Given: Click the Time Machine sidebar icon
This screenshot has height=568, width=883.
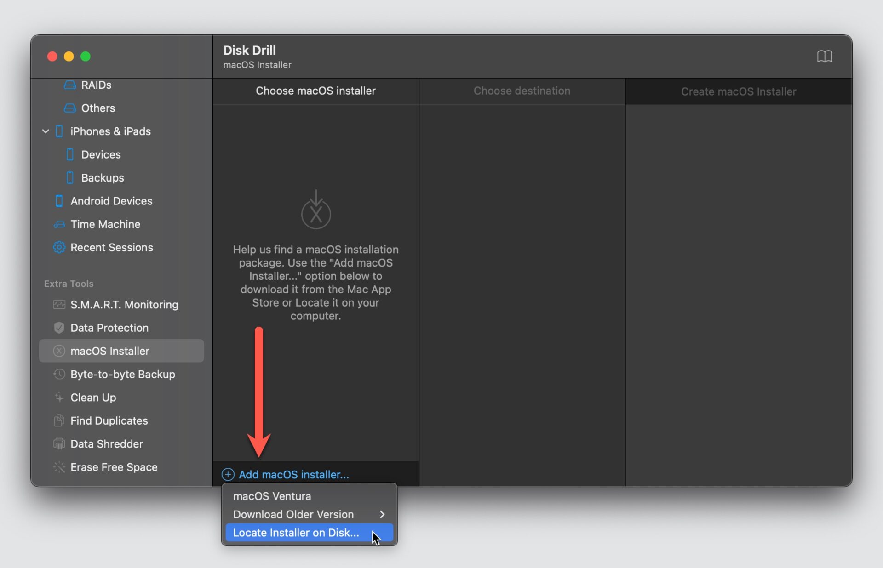Looking at the screenshot, I should tap(60, 224).
